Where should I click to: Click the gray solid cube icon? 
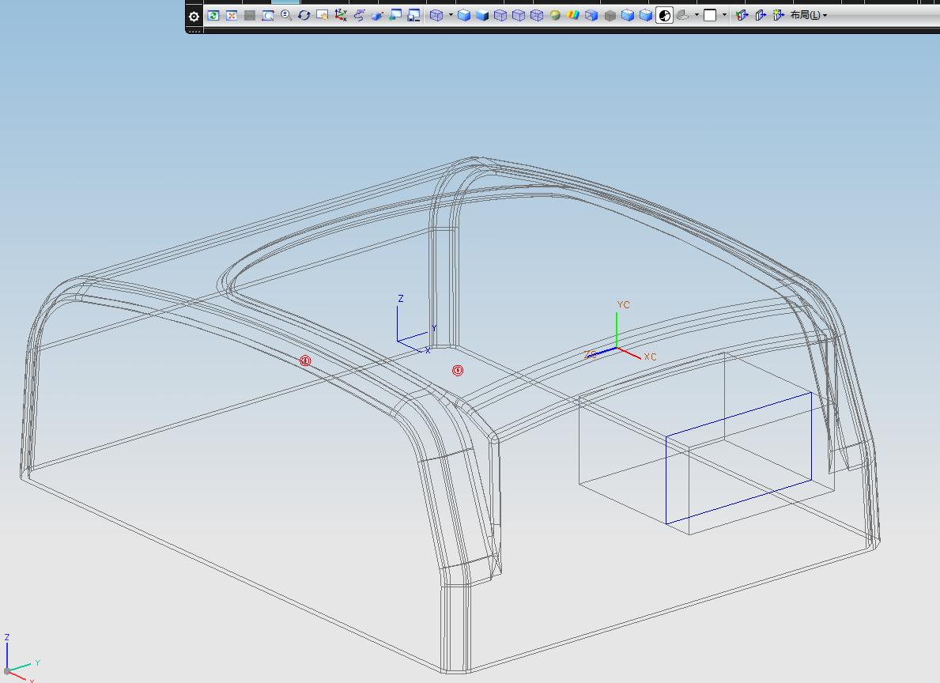pos(610,16)
